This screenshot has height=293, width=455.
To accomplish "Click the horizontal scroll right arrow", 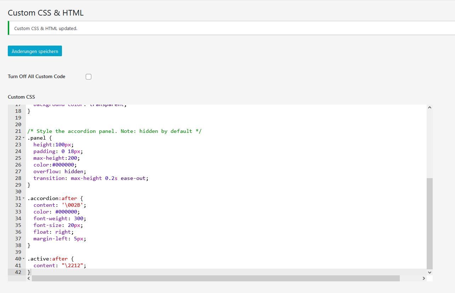I will point(423,279).
